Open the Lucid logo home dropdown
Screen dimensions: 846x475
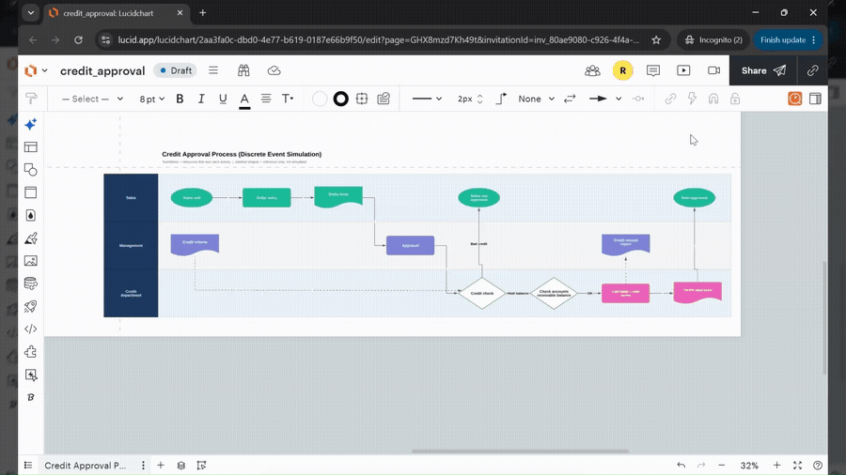click(x=36, y=70)
